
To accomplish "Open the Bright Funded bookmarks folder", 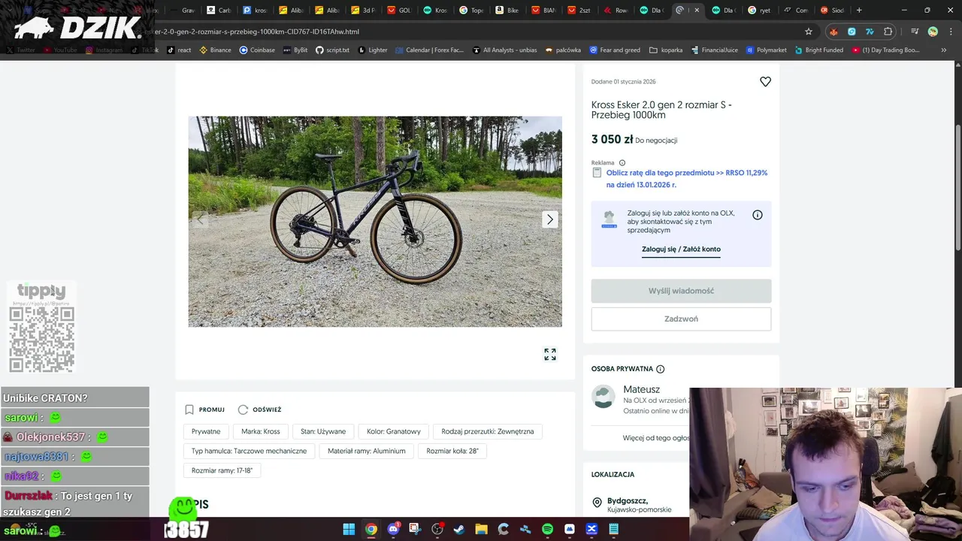I will (x=818, y=50).
